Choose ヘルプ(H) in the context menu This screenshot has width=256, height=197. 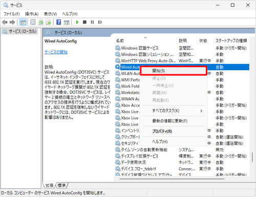coord(174,142)
